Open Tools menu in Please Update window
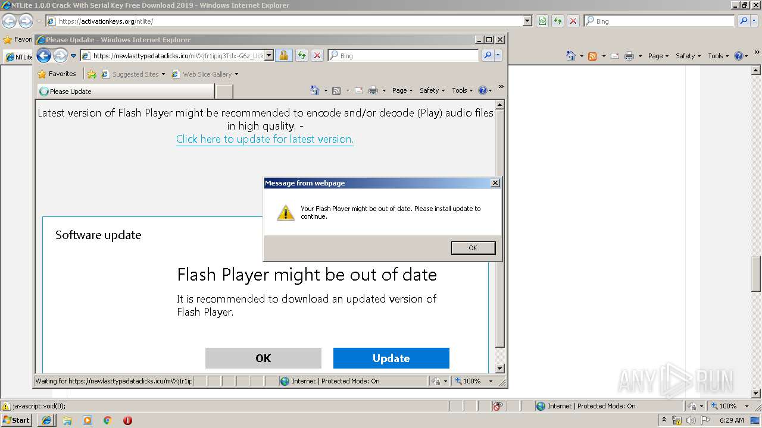This screenshot has height=428, width=762. click(x=462, y=90)
